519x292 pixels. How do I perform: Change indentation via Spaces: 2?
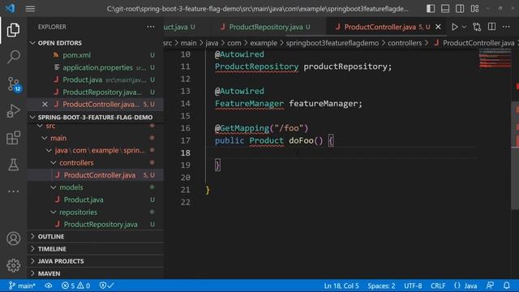coord(381,286)
